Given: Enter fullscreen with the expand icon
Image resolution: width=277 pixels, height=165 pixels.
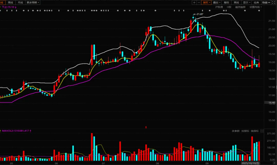Looking at the screenshot, I should pos(273,3).
